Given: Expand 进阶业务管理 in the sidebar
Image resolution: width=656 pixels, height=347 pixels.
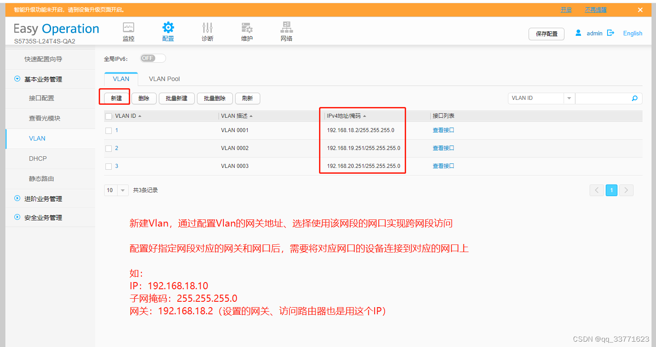Looking at the screenshot, I should [43, 198].
